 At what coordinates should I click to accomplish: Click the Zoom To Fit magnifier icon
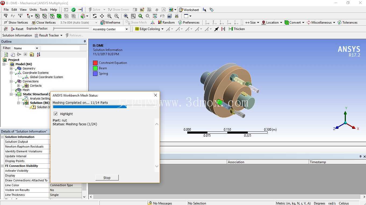tap(126, 16)
